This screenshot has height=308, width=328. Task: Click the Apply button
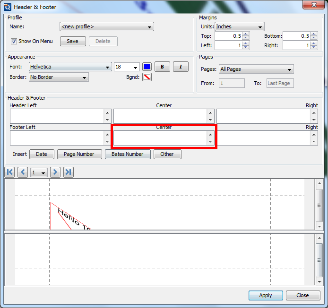pyautogui.click(x=266, y=295)
